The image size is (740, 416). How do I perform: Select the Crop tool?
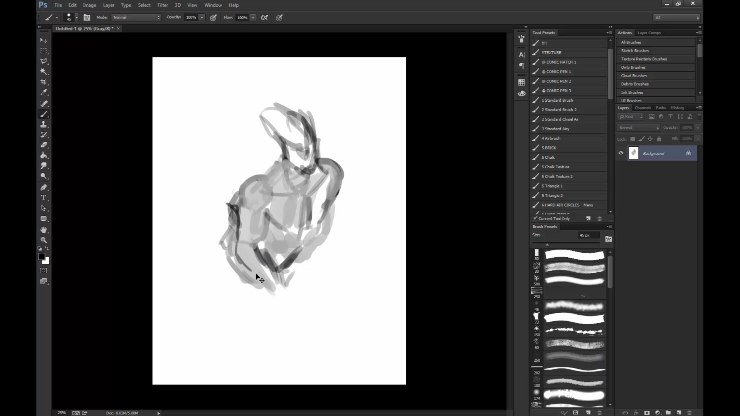(44, 82)
